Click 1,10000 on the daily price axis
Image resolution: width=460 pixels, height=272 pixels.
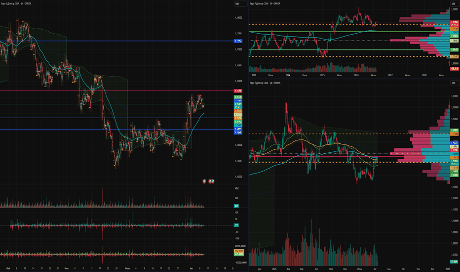(455, 221)
